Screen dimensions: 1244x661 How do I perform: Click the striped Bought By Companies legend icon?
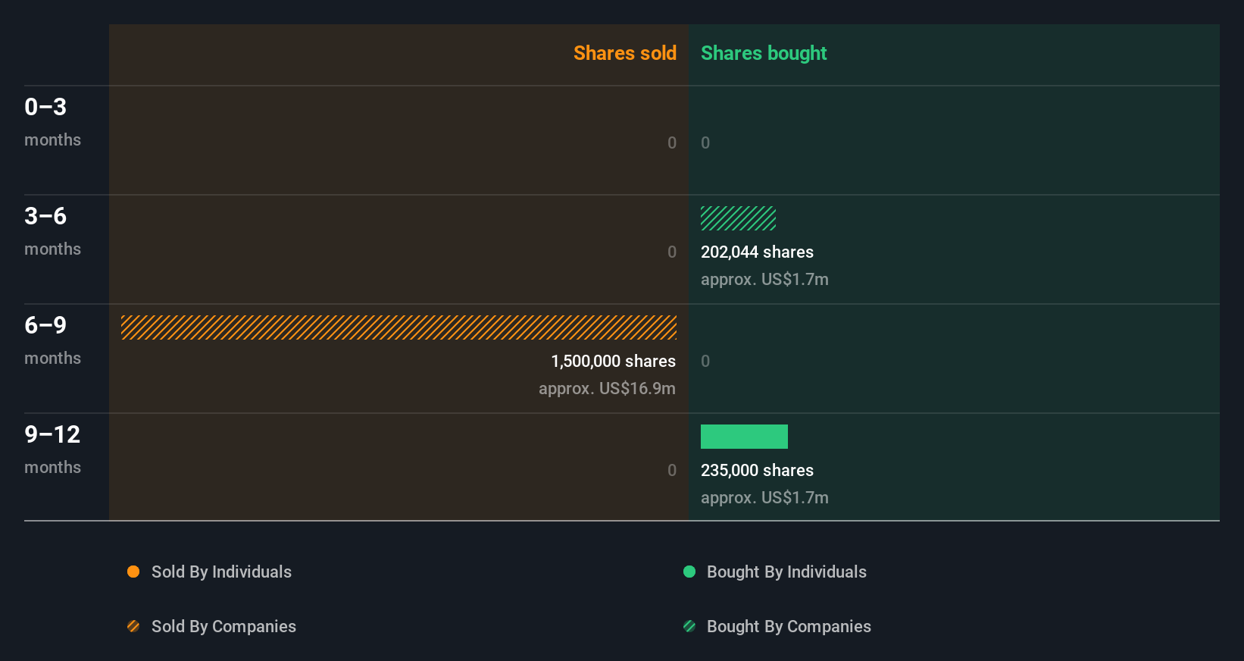[x=689, y=626]
